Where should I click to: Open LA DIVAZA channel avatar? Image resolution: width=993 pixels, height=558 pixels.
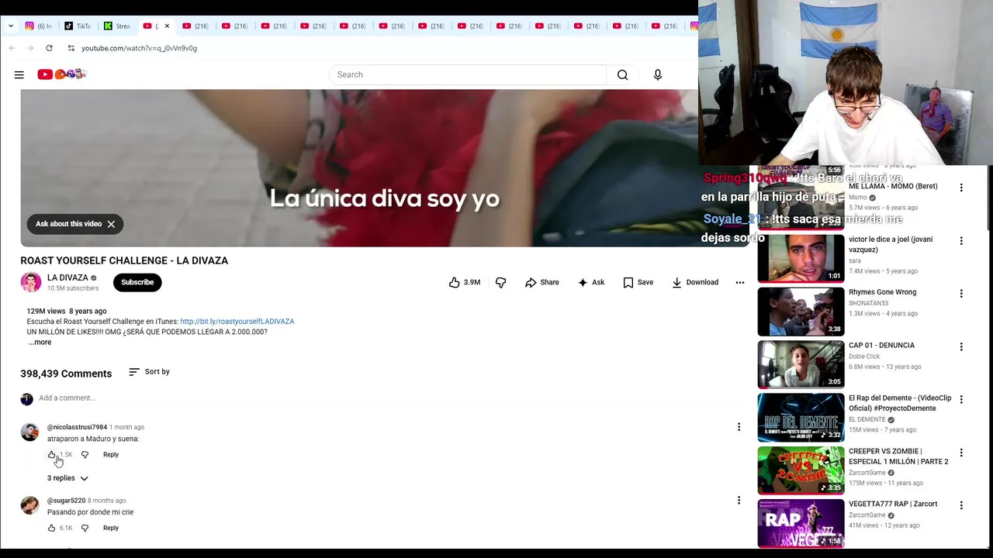(x=31, y=282)
